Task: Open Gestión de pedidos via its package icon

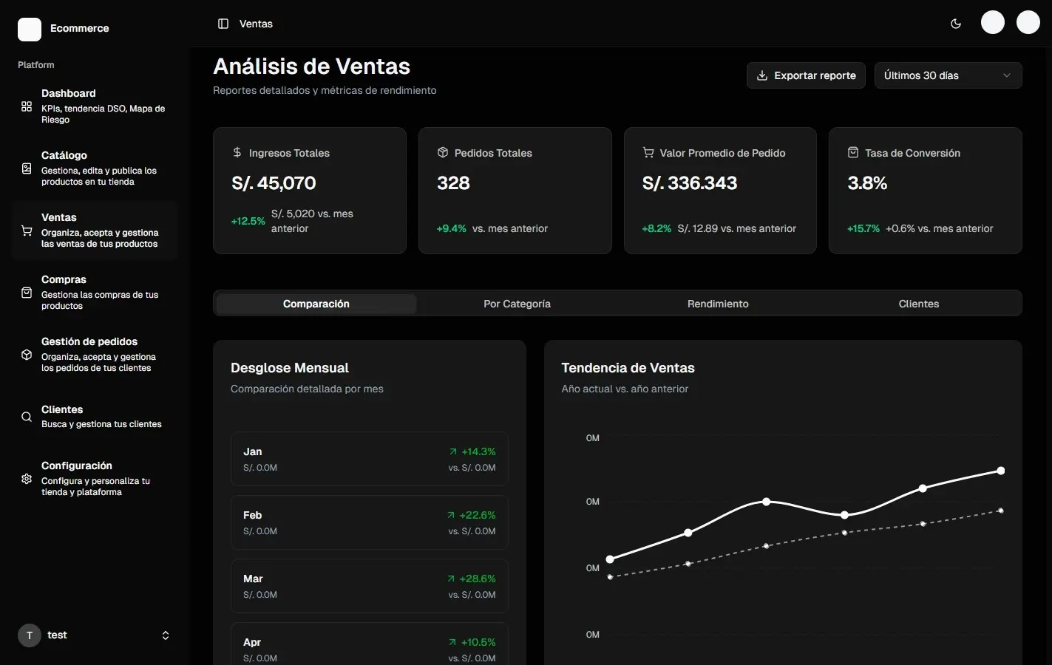Action: (26, 354)
